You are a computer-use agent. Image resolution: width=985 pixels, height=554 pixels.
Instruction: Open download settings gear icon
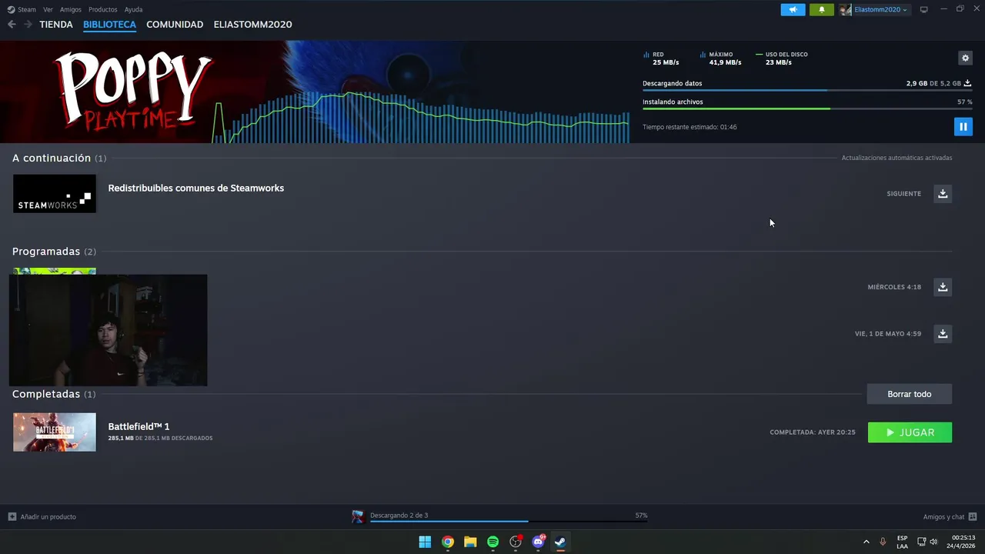[x=965, y=58]
